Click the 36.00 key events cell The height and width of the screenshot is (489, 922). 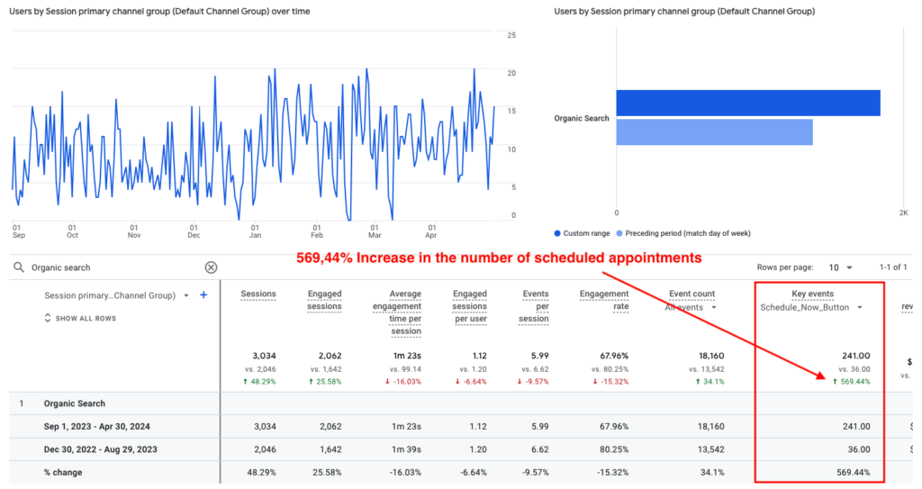(x=859, y=449)
